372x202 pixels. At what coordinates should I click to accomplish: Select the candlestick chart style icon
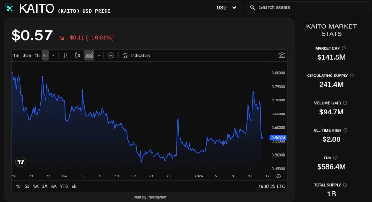(77, 56)
